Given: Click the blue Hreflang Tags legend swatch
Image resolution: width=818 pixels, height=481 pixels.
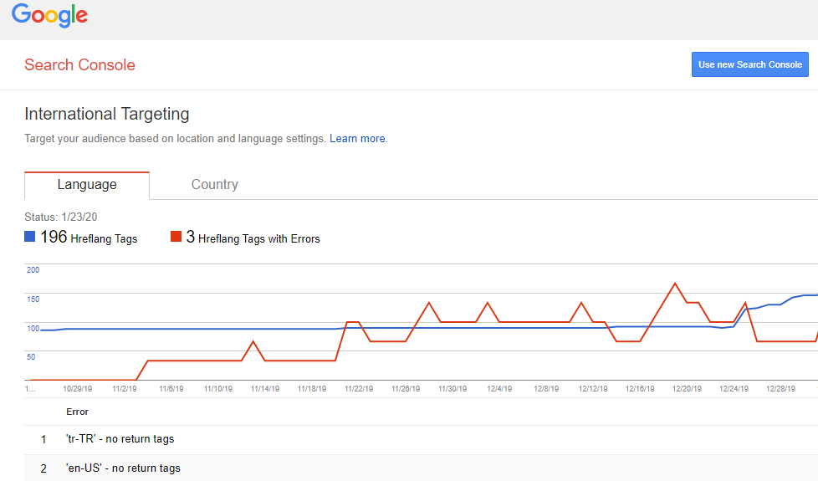Looking at the screenshot, I should click(30, 237).
